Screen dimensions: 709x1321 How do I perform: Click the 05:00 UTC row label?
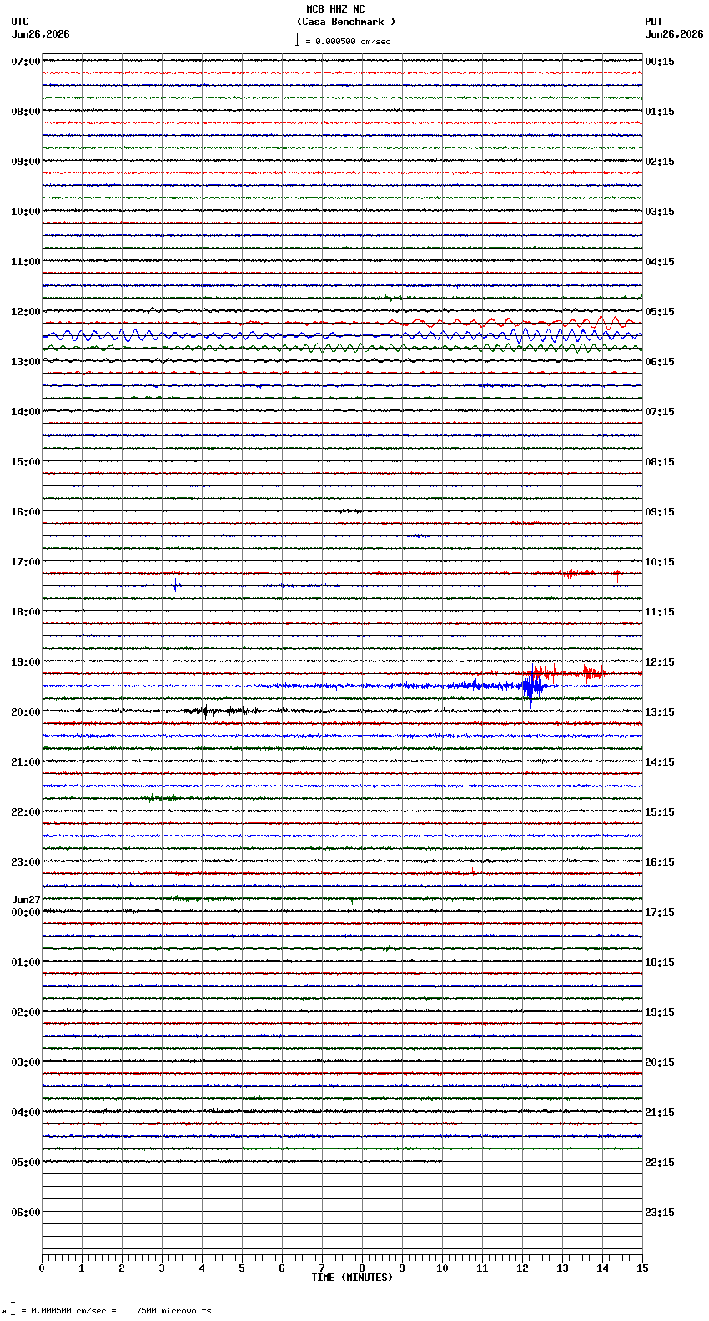[x=26, y=1163]
